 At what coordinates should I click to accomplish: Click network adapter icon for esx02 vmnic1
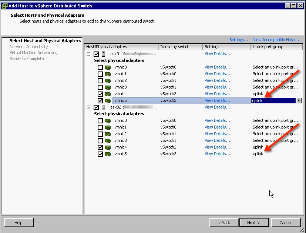point(108,127)
